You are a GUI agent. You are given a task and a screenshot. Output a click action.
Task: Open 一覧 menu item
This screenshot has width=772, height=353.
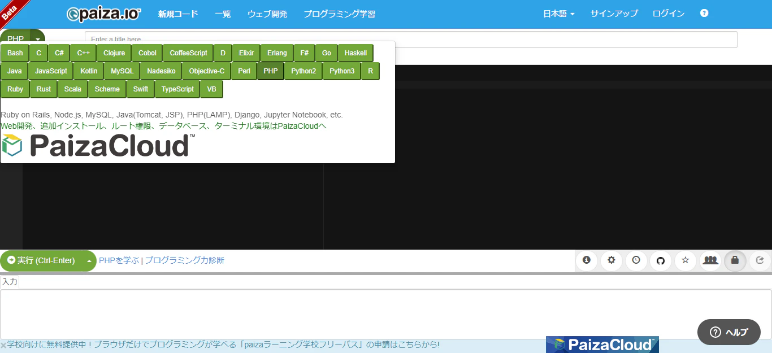pos(223,14)
